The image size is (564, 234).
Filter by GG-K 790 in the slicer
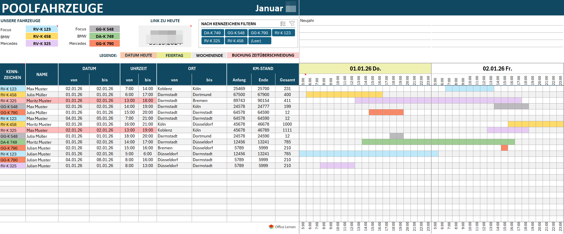[259, 33]
